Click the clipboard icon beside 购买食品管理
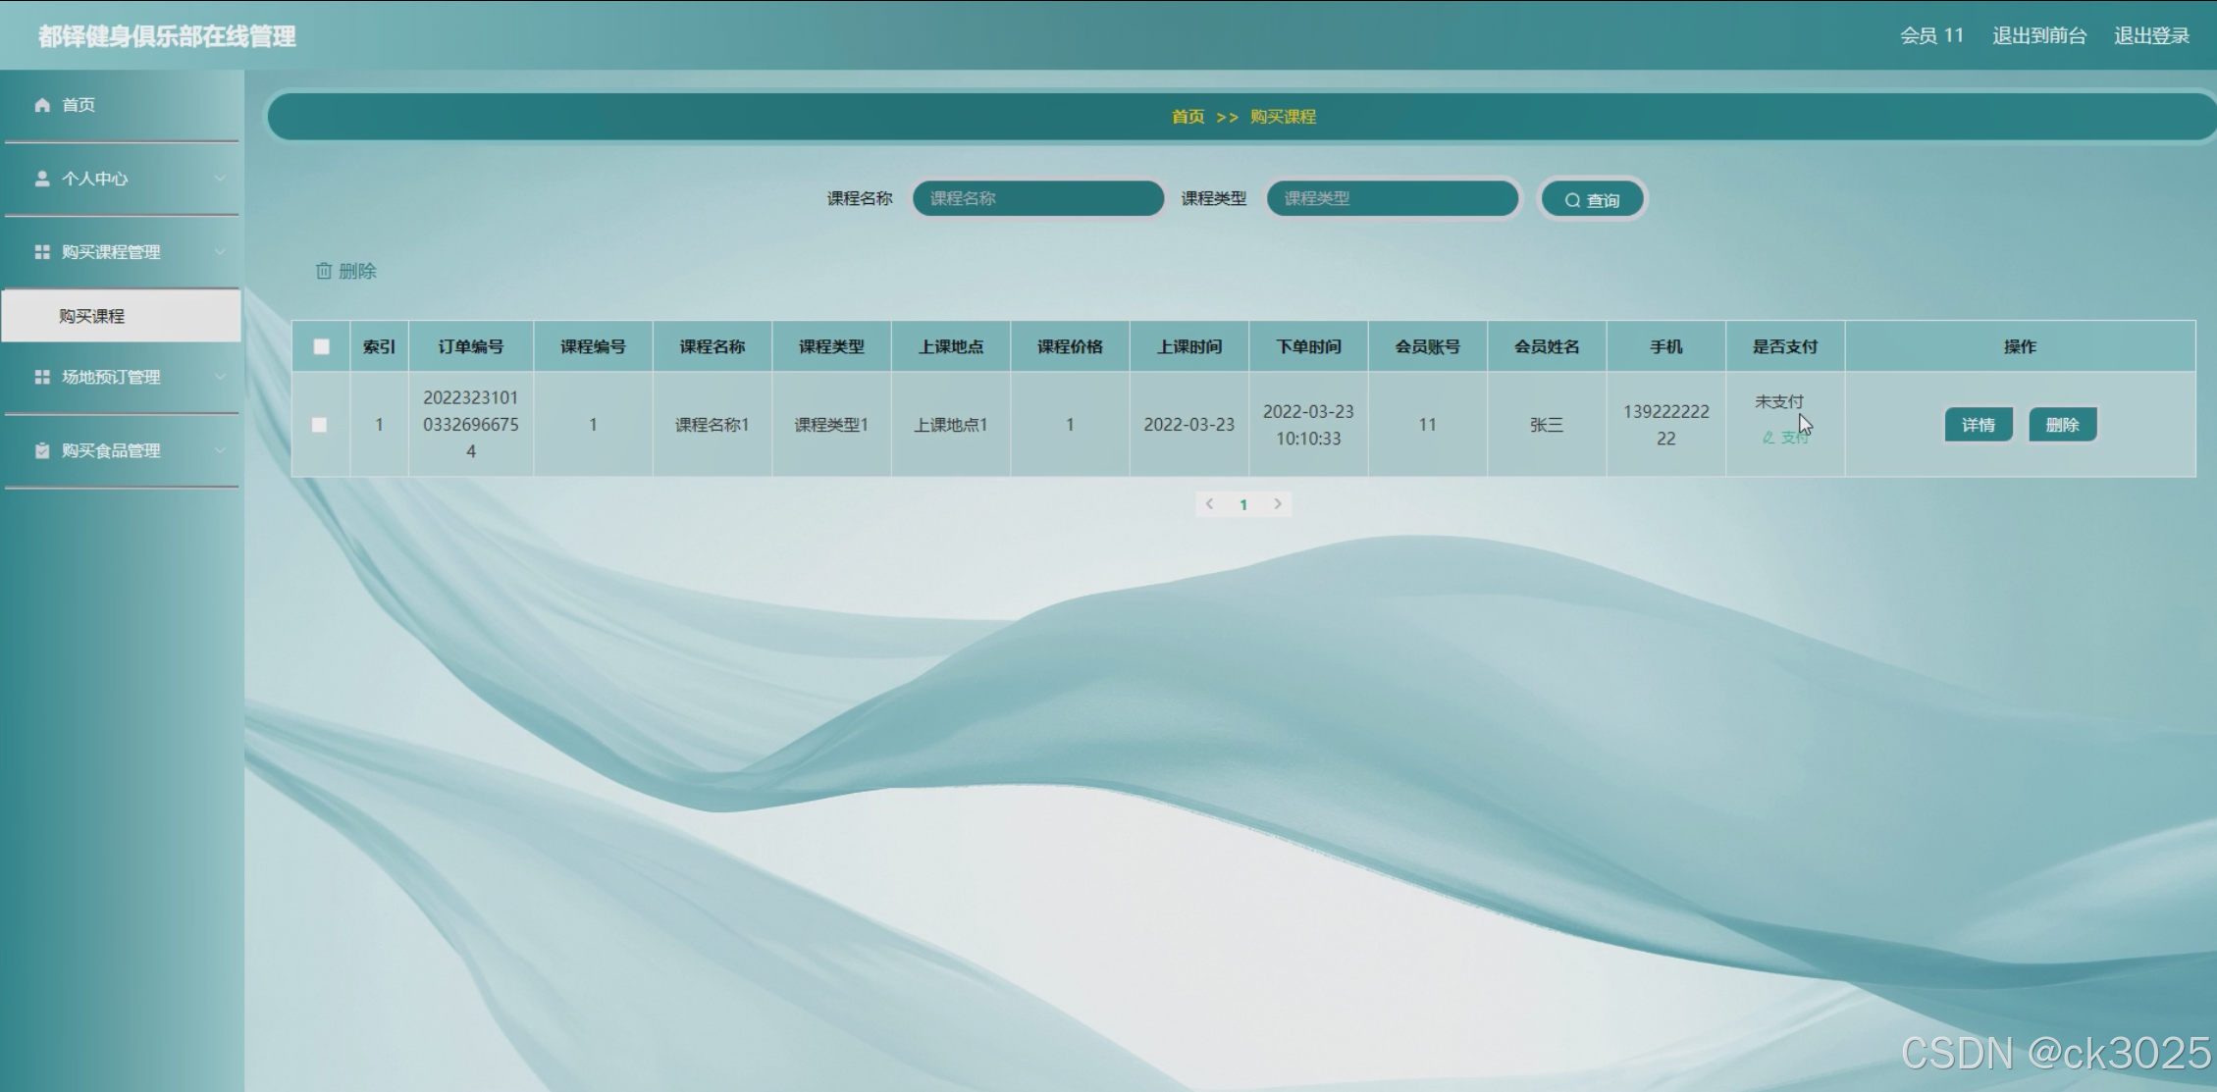 42,450
